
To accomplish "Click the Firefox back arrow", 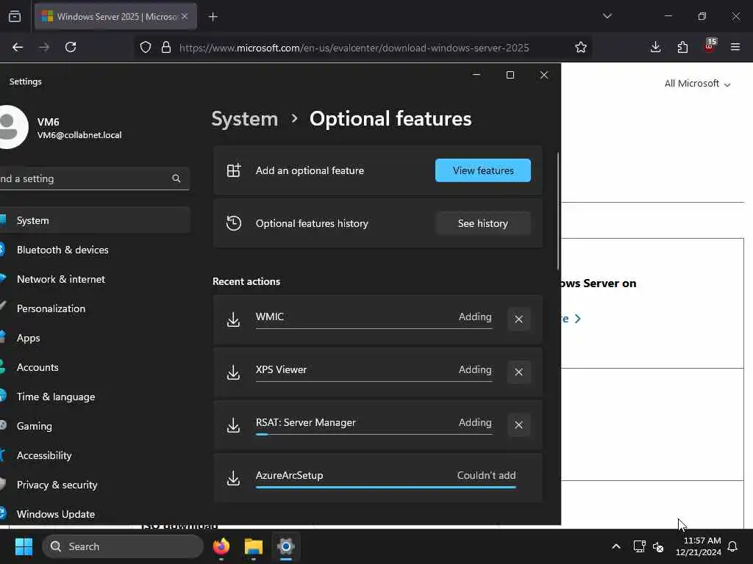I will click(18, 47).
